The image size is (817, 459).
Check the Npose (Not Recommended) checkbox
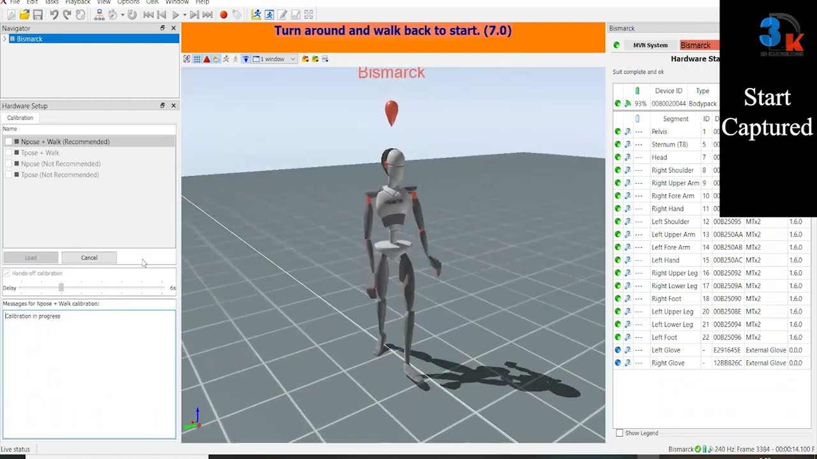(8, 163)
